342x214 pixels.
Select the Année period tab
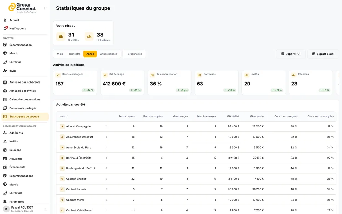(x=90, y=54)
